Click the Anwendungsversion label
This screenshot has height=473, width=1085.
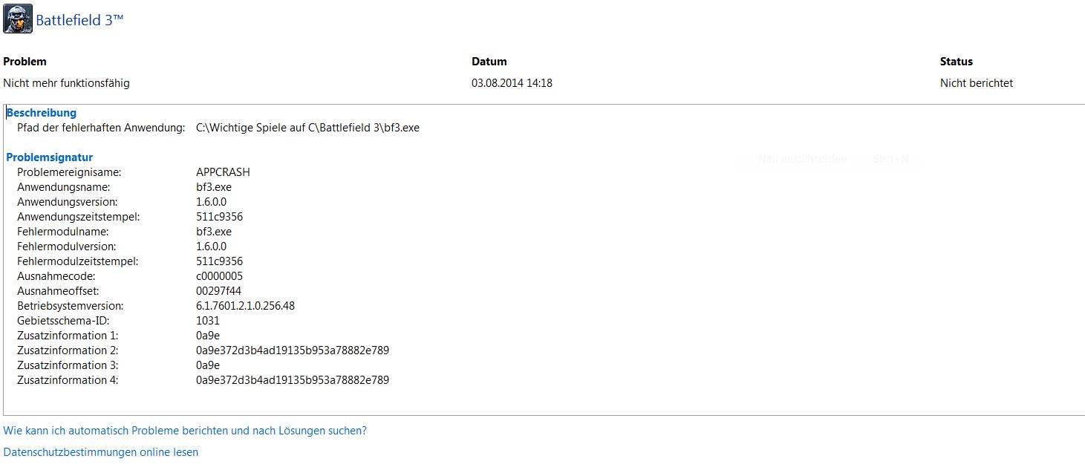[68, 202]
